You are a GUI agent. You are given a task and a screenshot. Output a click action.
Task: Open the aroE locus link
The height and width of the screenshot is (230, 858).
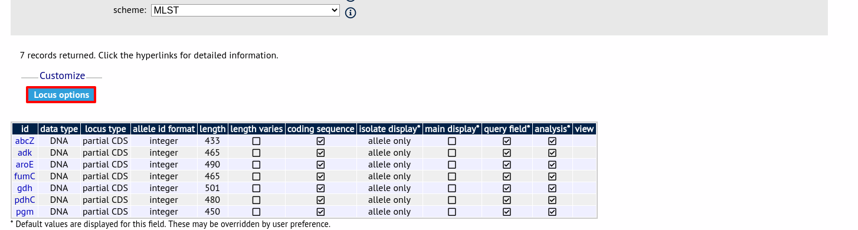25,165
